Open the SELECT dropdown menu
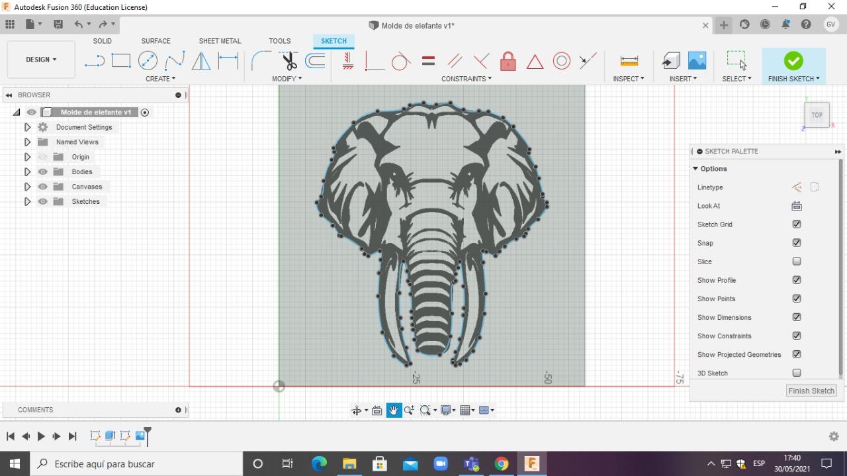847x476 pixels. tap(736, 79)
